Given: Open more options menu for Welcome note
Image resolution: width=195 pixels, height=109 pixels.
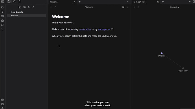Looking at the screenshot, I should tap(127, 7).
